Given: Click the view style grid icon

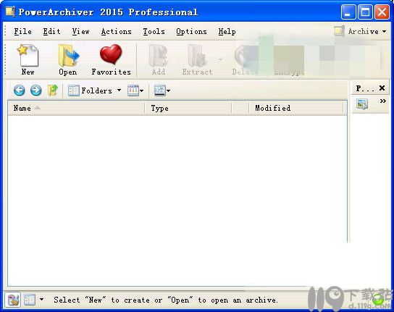Looking at the screenshot, I should (133, 90).
